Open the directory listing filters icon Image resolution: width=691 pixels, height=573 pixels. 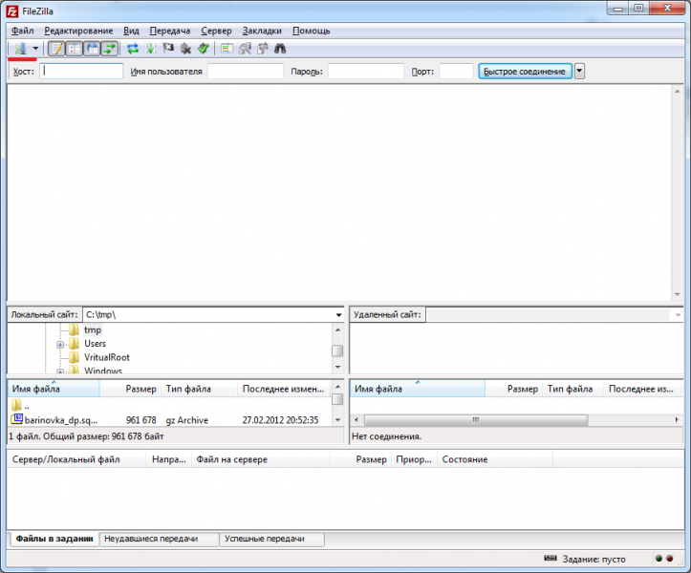[x=227, y=49]
